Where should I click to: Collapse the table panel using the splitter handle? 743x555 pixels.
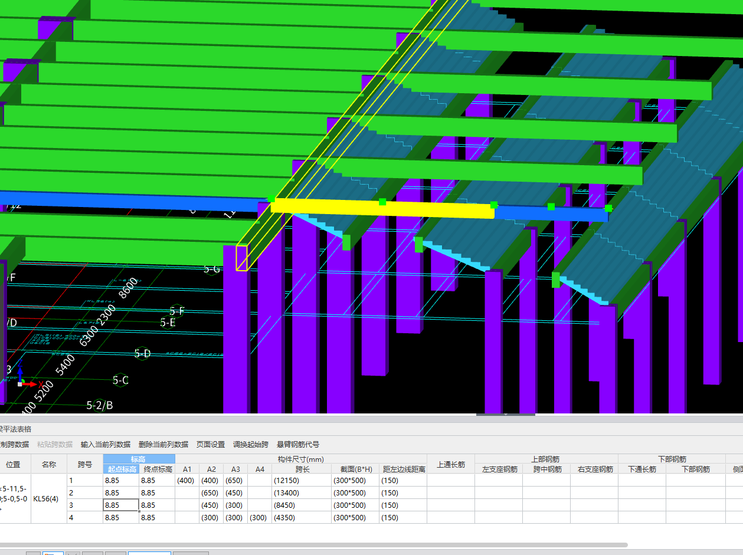(506, 415)
